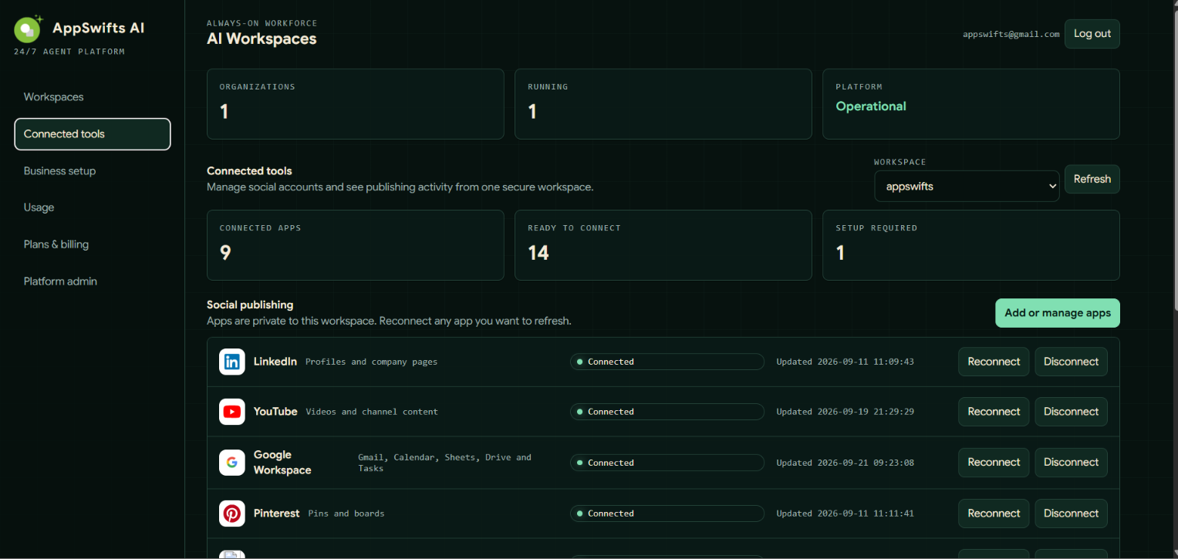Click the Pinterest Connected status pill
1178x559 pixels.
[x=667, y=514]
